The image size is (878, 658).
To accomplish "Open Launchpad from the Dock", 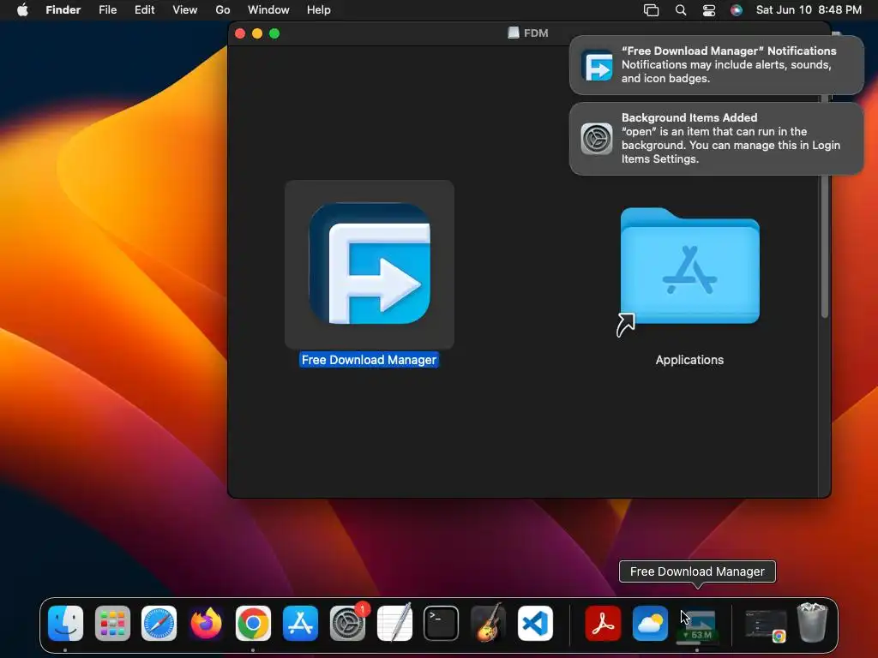I will click(112, 624).
